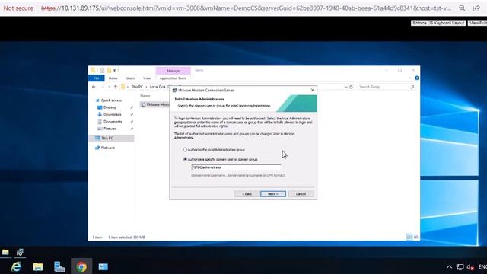
Task: Click Enforce US Keyboard Layout button
Action: [438, 23]
